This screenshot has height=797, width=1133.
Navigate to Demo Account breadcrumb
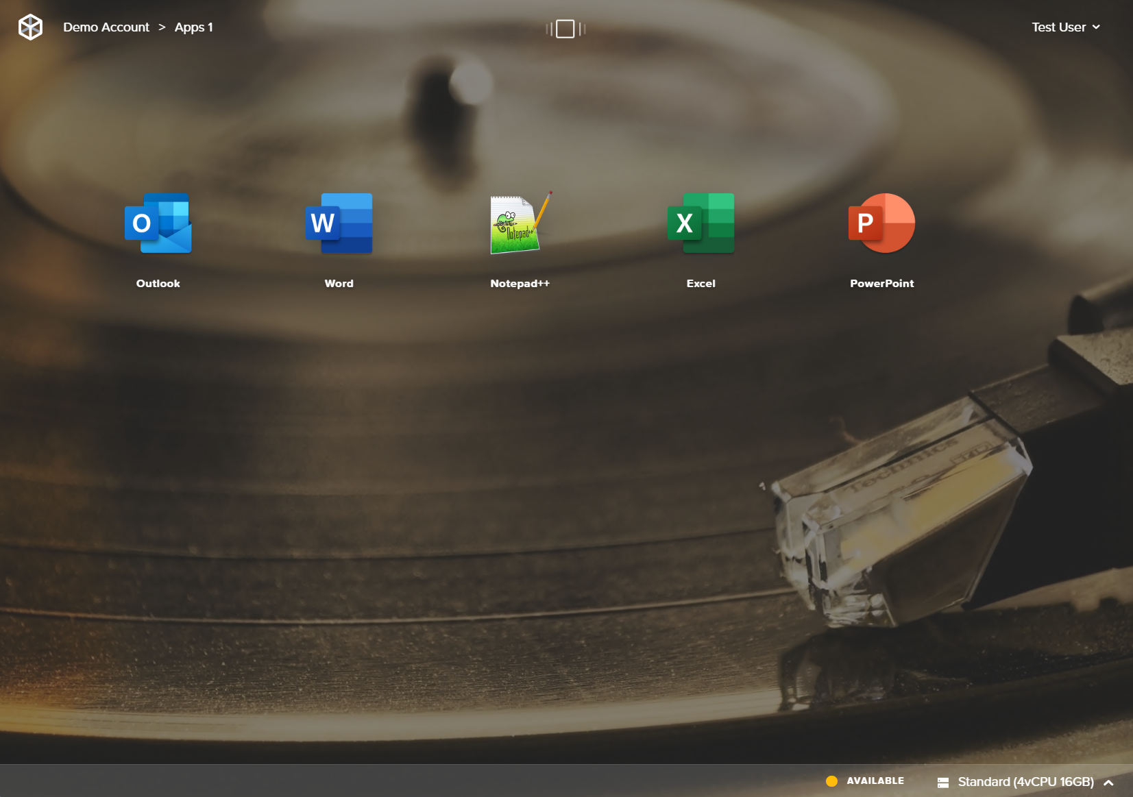(x=106, y=27)
